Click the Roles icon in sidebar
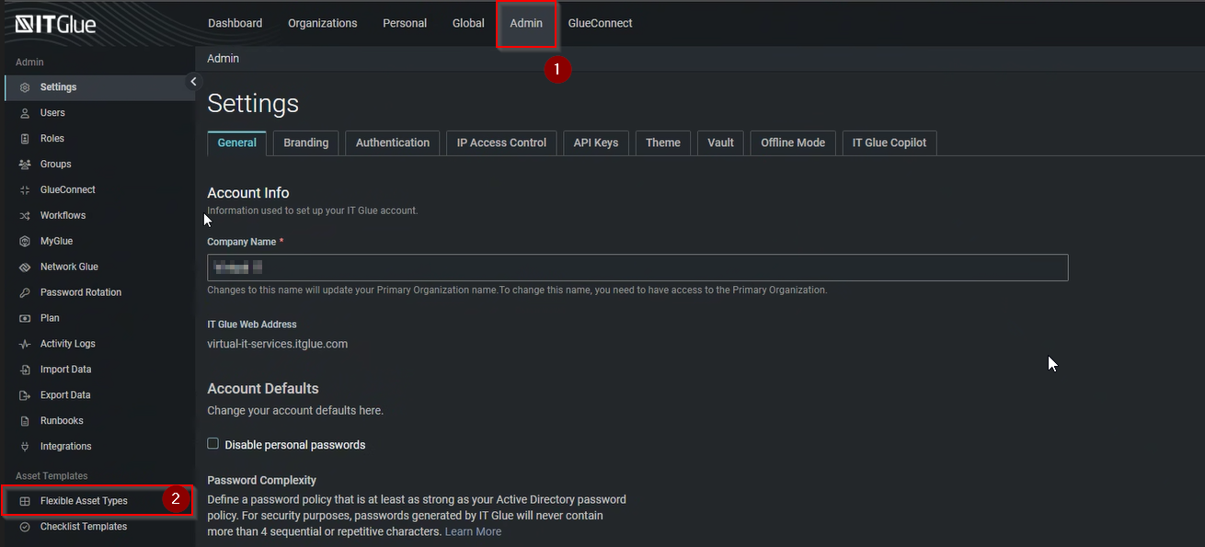Image resolution: width=1205 pixels, height=547 pixels. (x=25, y=139)
